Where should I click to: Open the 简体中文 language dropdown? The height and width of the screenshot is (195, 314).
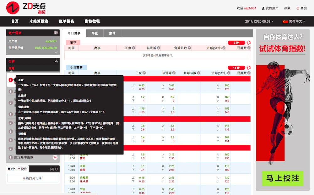[294, 21]
